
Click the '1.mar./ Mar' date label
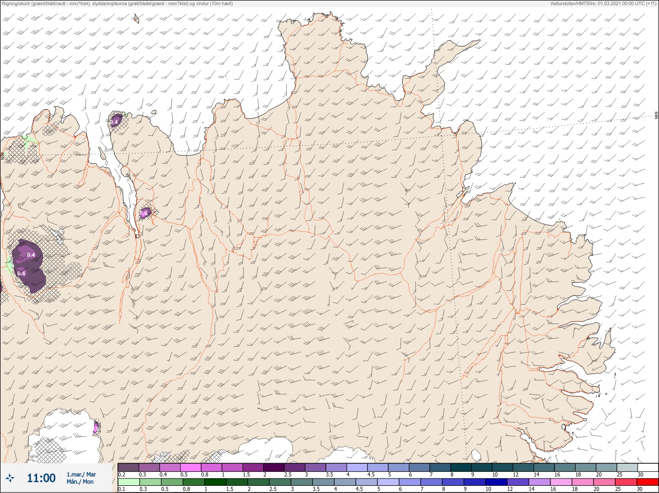click(x=81, y=474)
